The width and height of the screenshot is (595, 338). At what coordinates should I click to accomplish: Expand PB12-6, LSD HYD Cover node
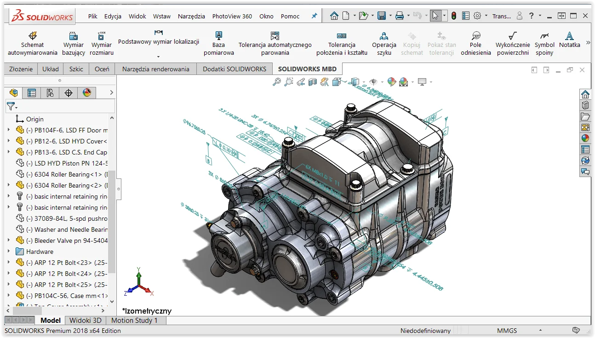pyautogui.click(x=9, y=141)
